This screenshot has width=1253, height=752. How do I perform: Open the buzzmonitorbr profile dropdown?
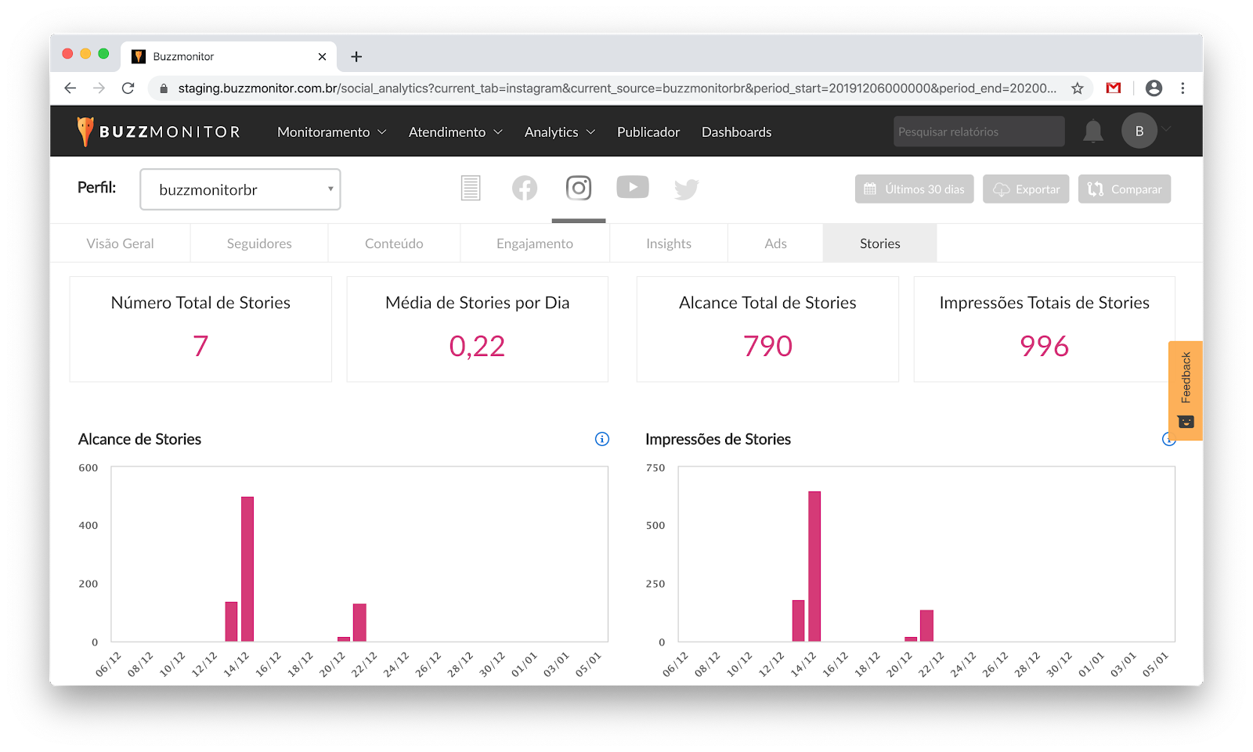pos(240,189)
